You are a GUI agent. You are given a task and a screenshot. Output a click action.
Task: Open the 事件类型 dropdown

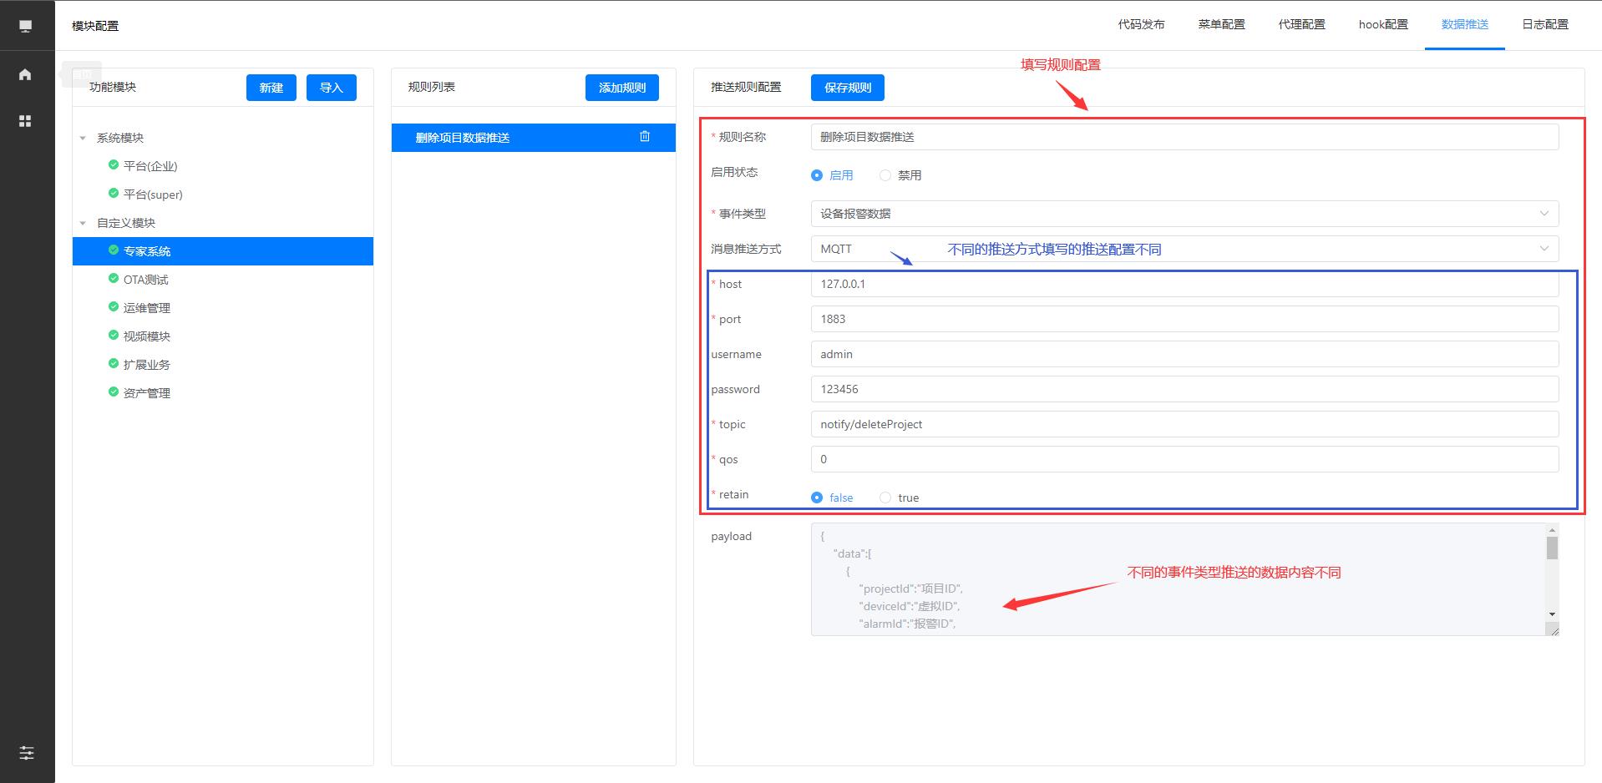tap(1184, 214)
